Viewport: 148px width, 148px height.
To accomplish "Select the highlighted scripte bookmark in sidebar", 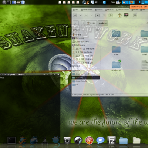I will coord(86,78).
